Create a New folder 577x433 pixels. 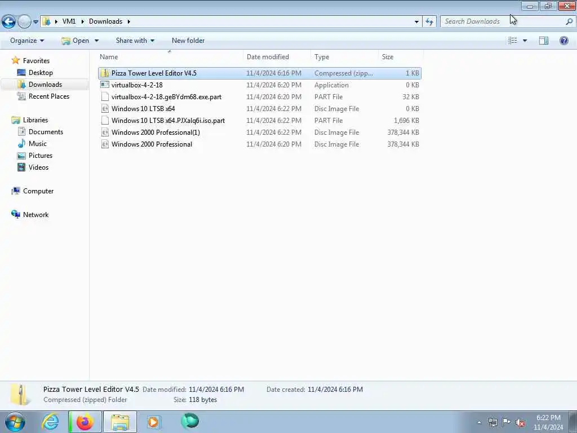pos(188,41)
